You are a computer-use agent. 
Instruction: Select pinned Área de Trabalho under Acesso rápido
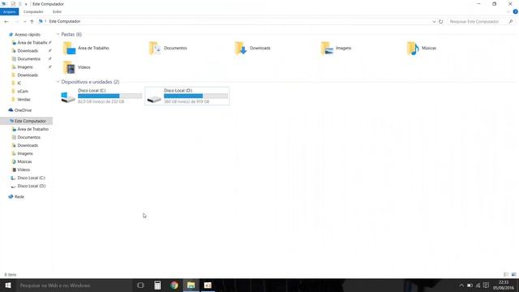click(32, 43)
